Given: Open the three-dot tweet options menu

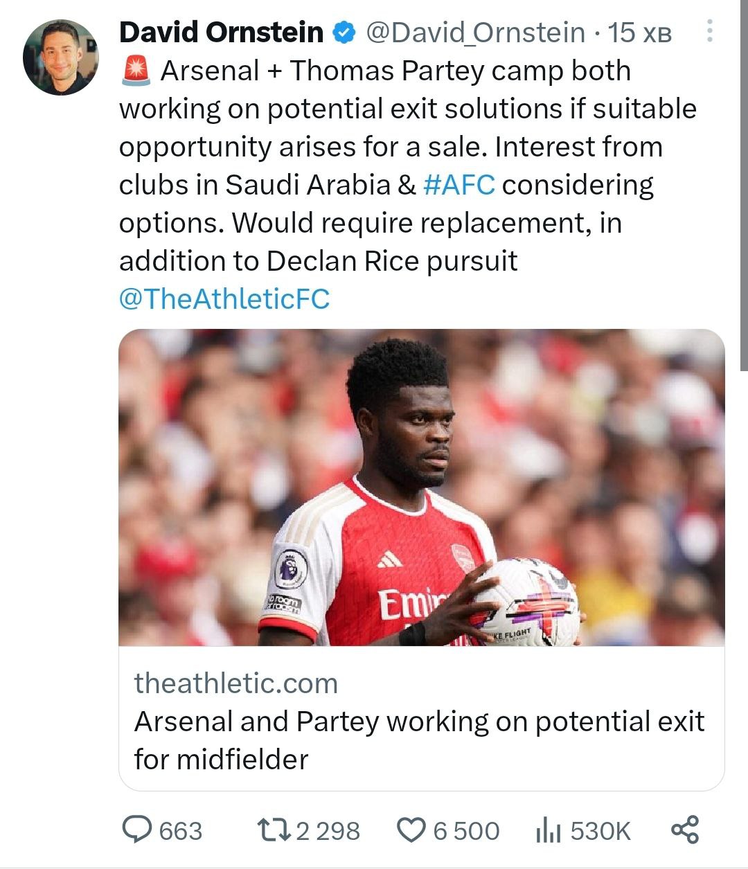Looking at the screenshot, I should (709, 32).
